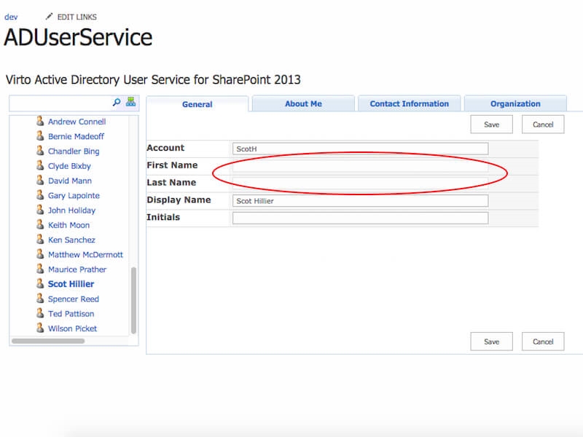
Task: Switch to the Organization tab
Action: (515, 103)
